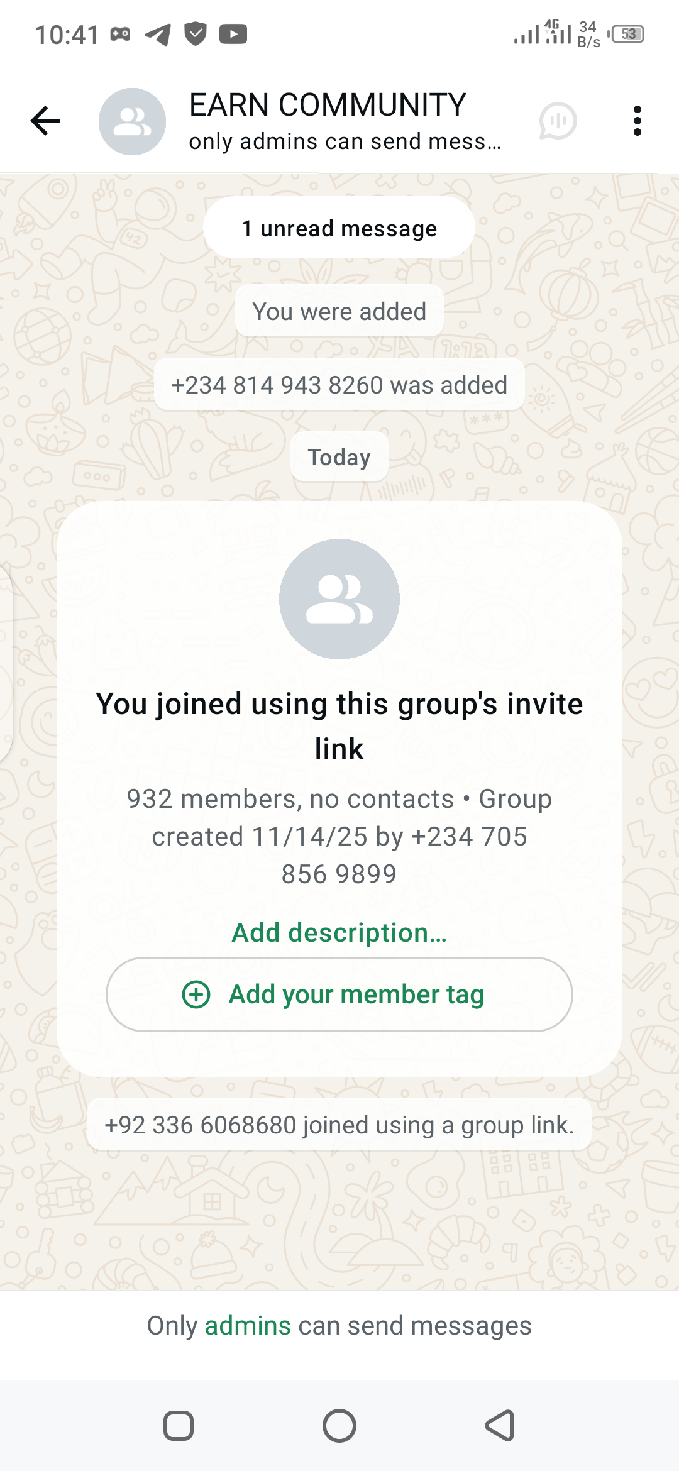679x1471 pixels.
Task: Start a voice chat from header icon
Action: (x=558, y=121)
